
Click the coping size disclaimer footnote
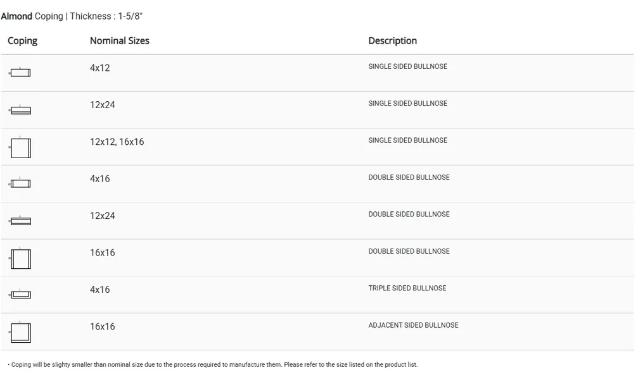point(213,365)
